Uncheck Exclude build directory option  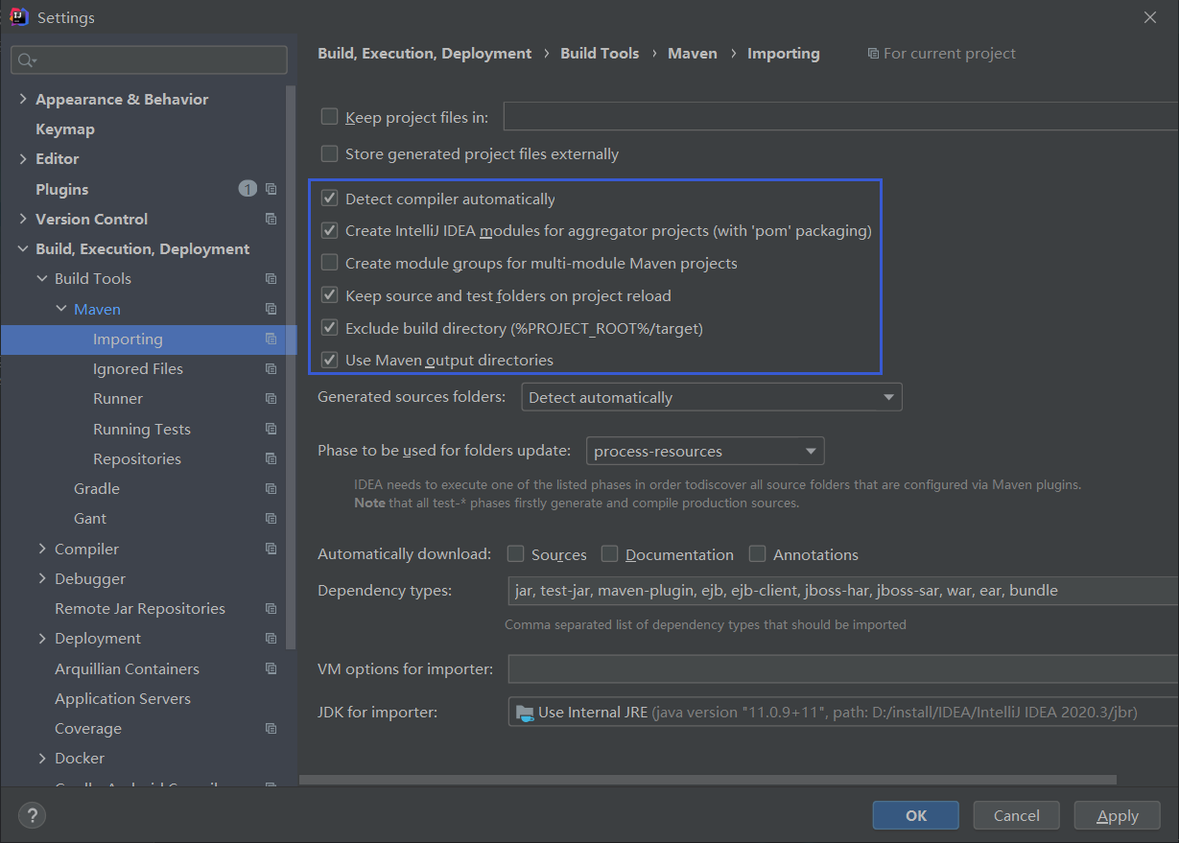[x=330, y=328]
